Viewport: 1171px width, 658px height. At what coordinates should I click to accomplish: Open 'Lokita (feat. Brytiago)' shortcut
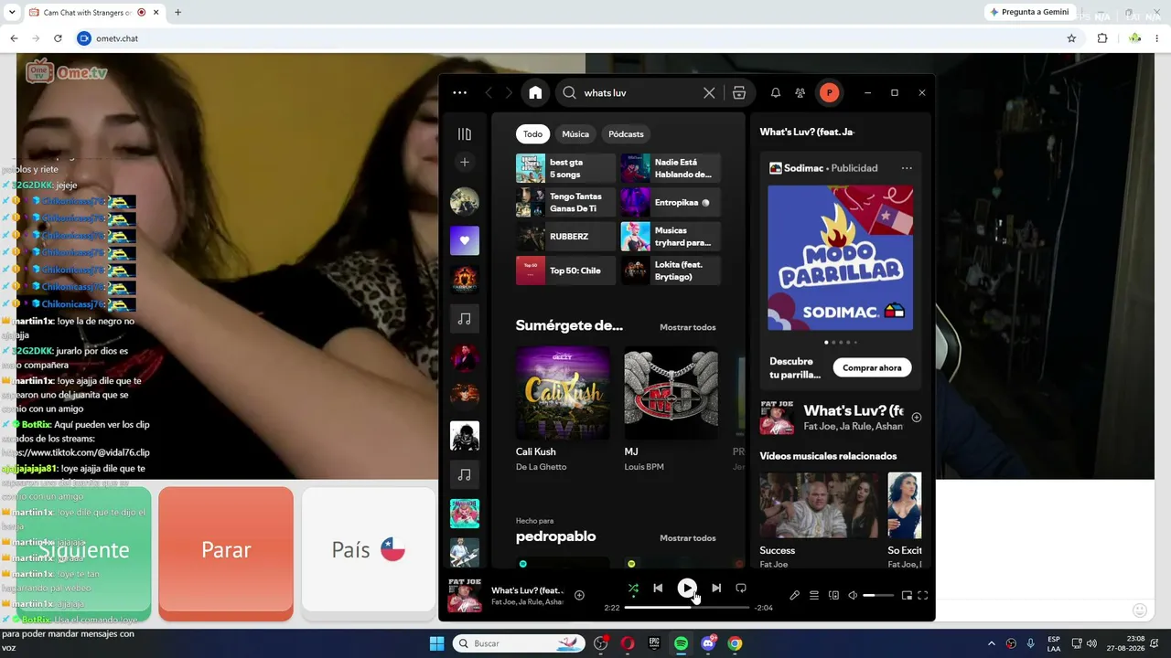(x=671, y=271)
